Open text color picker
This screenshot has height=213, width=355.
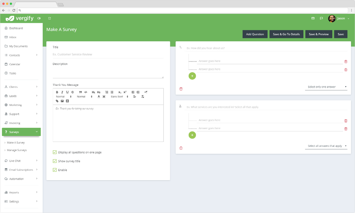click(99, 97)
